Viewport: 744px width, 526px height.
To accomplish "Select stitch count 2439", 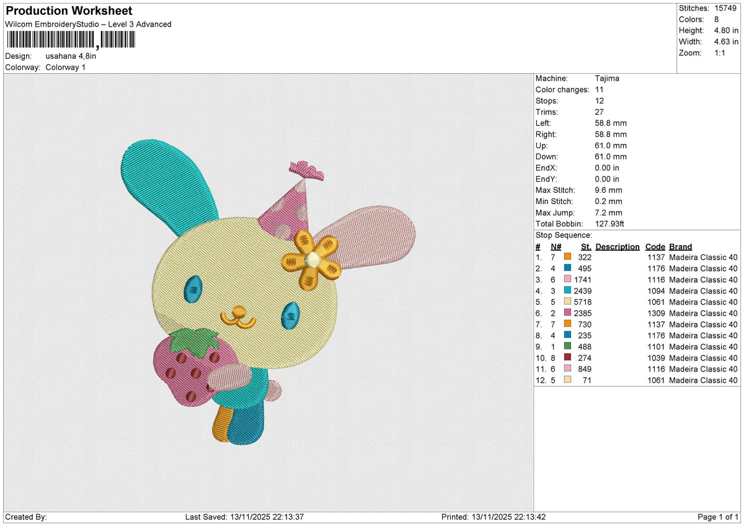I will tap(583, 291).
